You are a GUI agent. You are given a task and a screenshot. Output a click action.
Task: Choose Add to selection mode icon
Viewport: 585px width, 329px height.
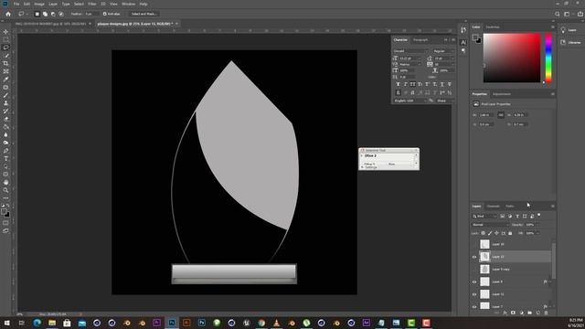(45, 14)
